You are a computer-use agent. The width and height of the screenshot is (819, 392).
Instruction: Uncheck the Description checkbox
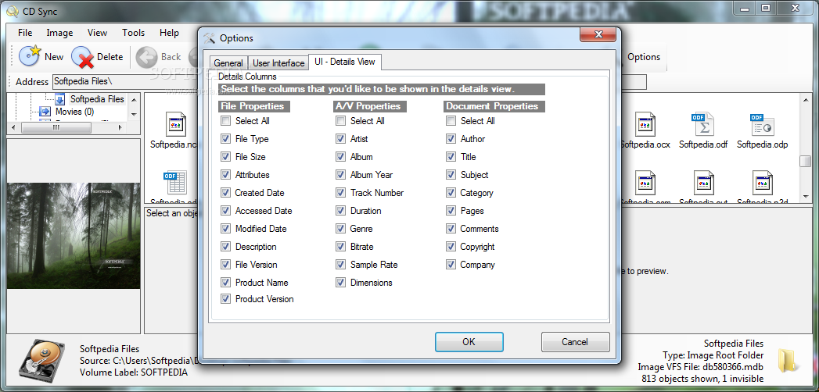[225, 247]
